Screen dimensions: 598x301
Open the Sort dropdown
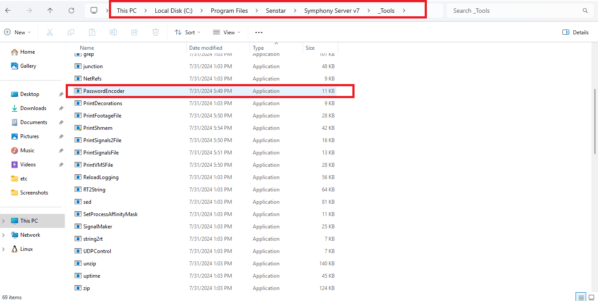point(187,32)
